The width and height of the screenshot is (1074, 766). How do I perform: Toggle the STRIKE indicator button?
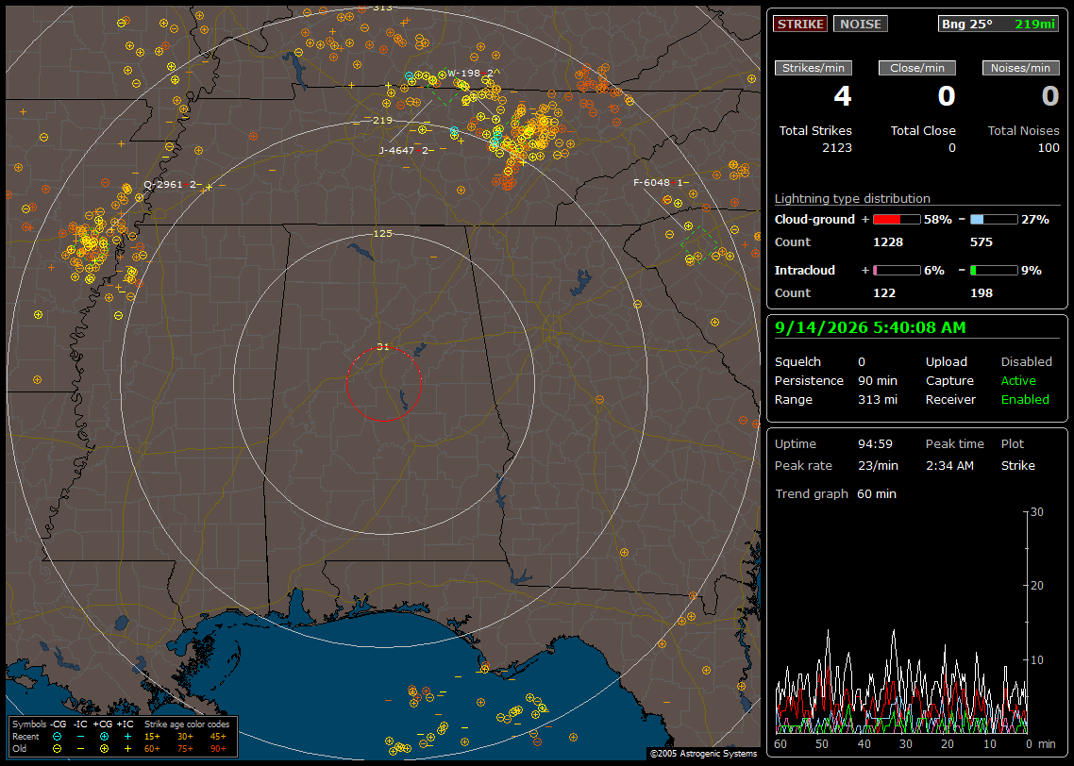coord(800,24)
